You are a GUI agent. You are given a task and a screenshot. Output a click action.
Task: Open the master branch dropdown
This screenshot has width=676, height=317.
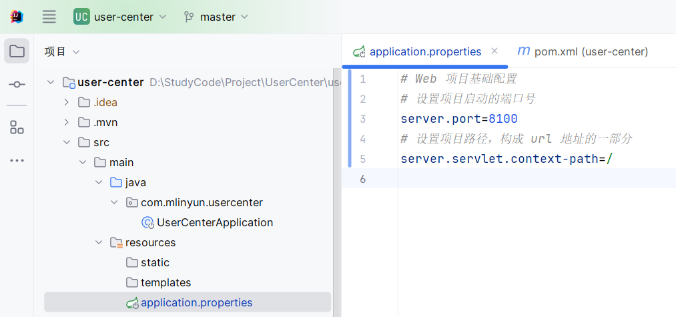click(x=216, y=17)
